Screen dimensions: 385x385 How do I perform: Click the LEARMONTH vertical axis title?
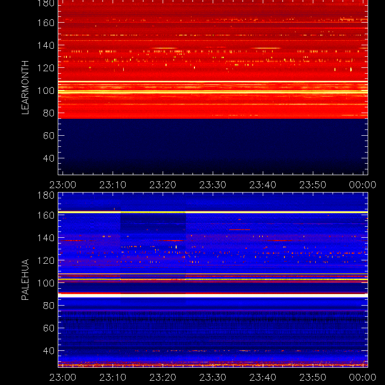25,88
